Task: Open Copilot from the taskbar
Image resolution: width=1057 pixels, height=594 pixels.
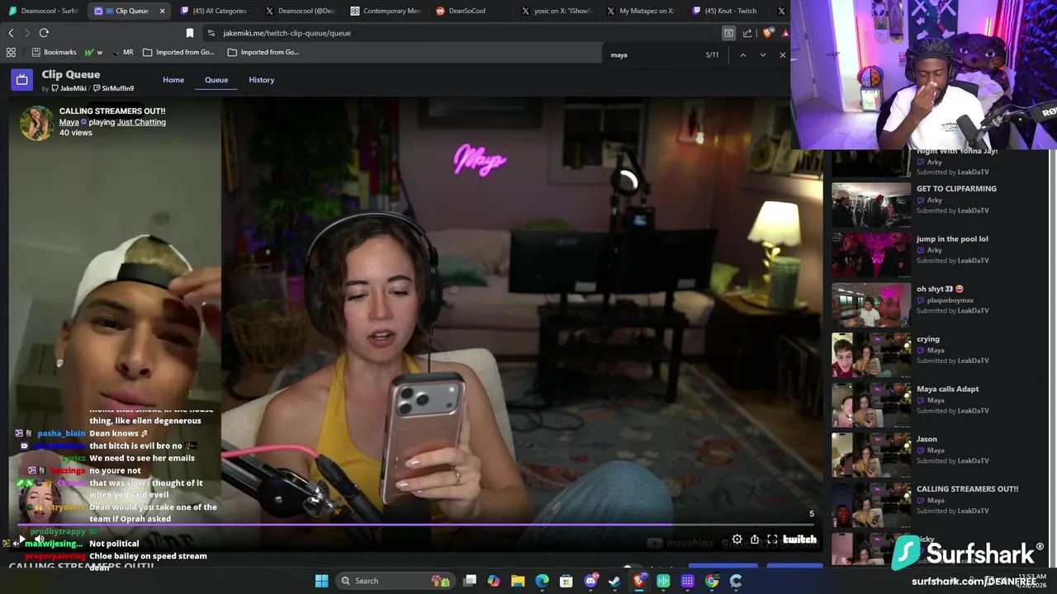Action: (494, 581)
